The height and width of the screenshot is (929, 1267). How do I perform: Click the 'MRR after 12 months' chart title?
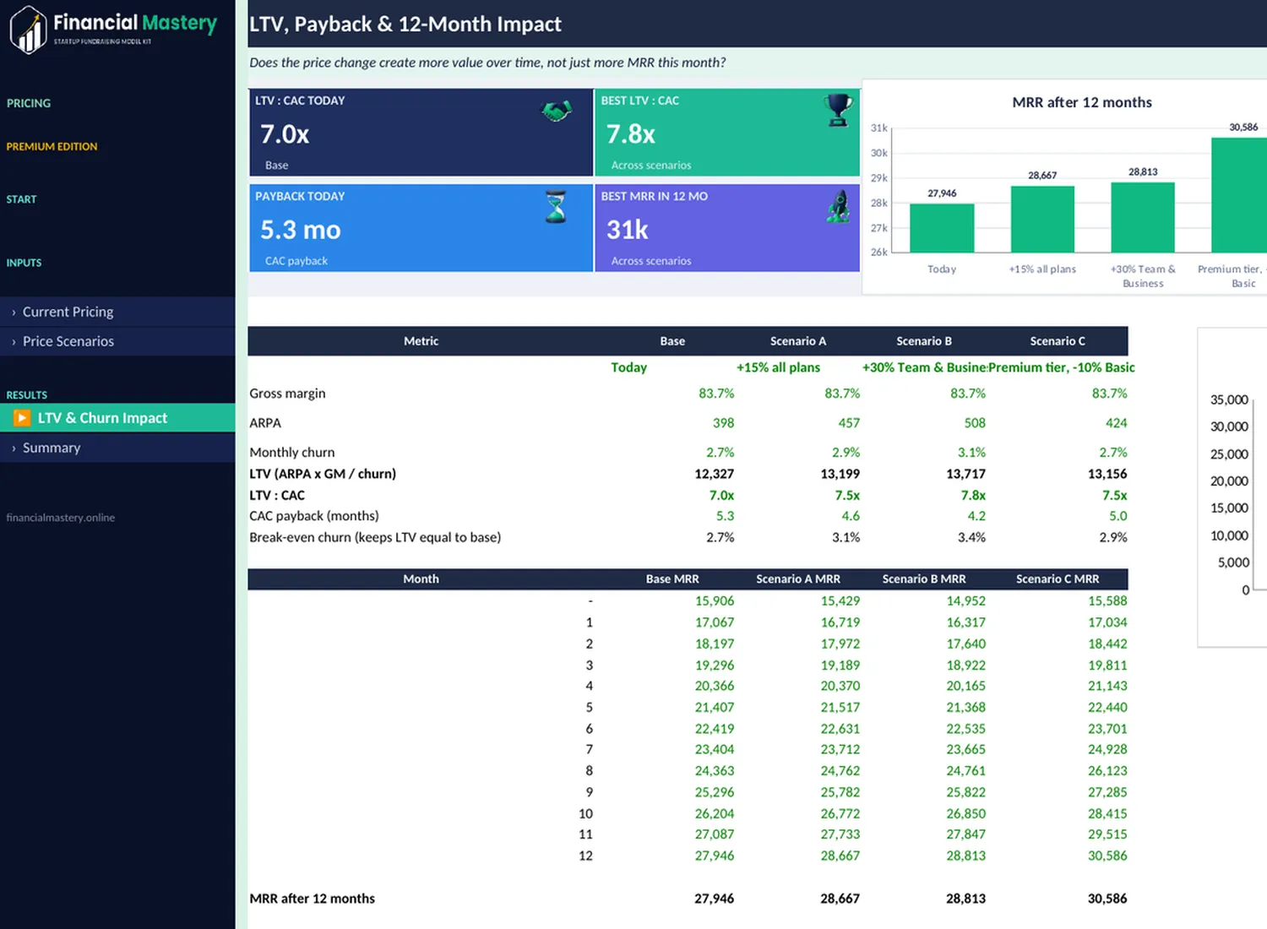click(1082, 102)
